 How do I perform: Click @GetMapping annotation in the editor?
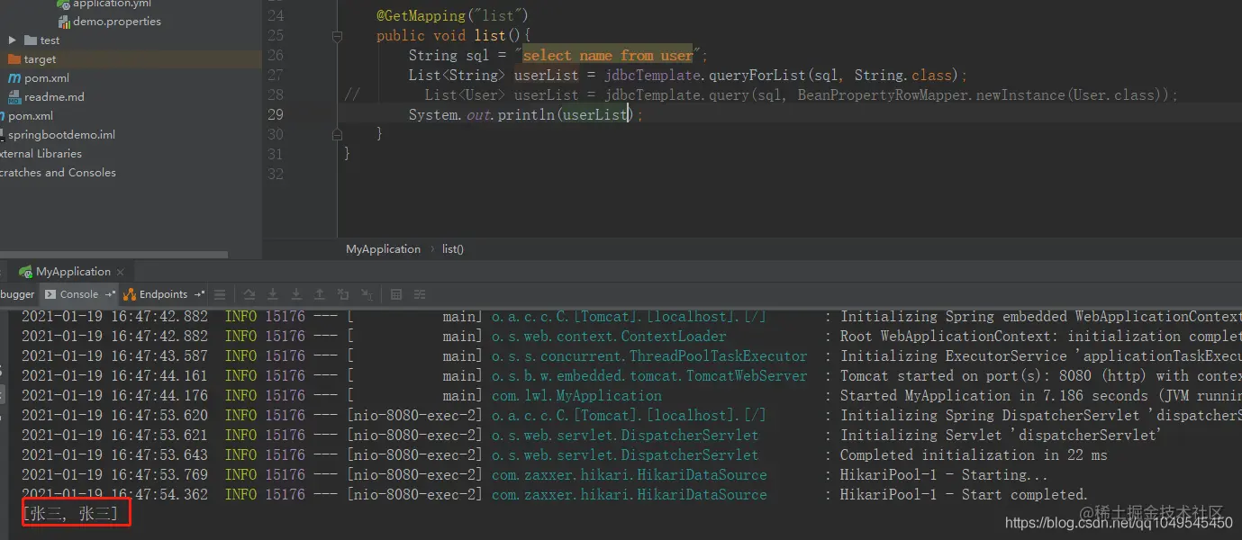(x=452, y=16)
